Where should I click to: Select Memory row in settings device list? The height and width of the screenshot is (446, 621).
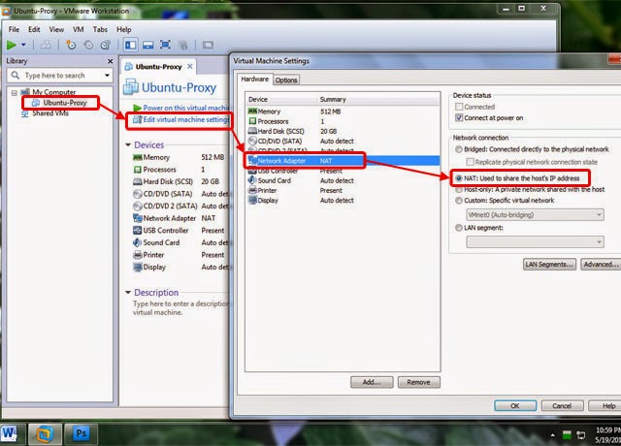[x=343, y=111]
